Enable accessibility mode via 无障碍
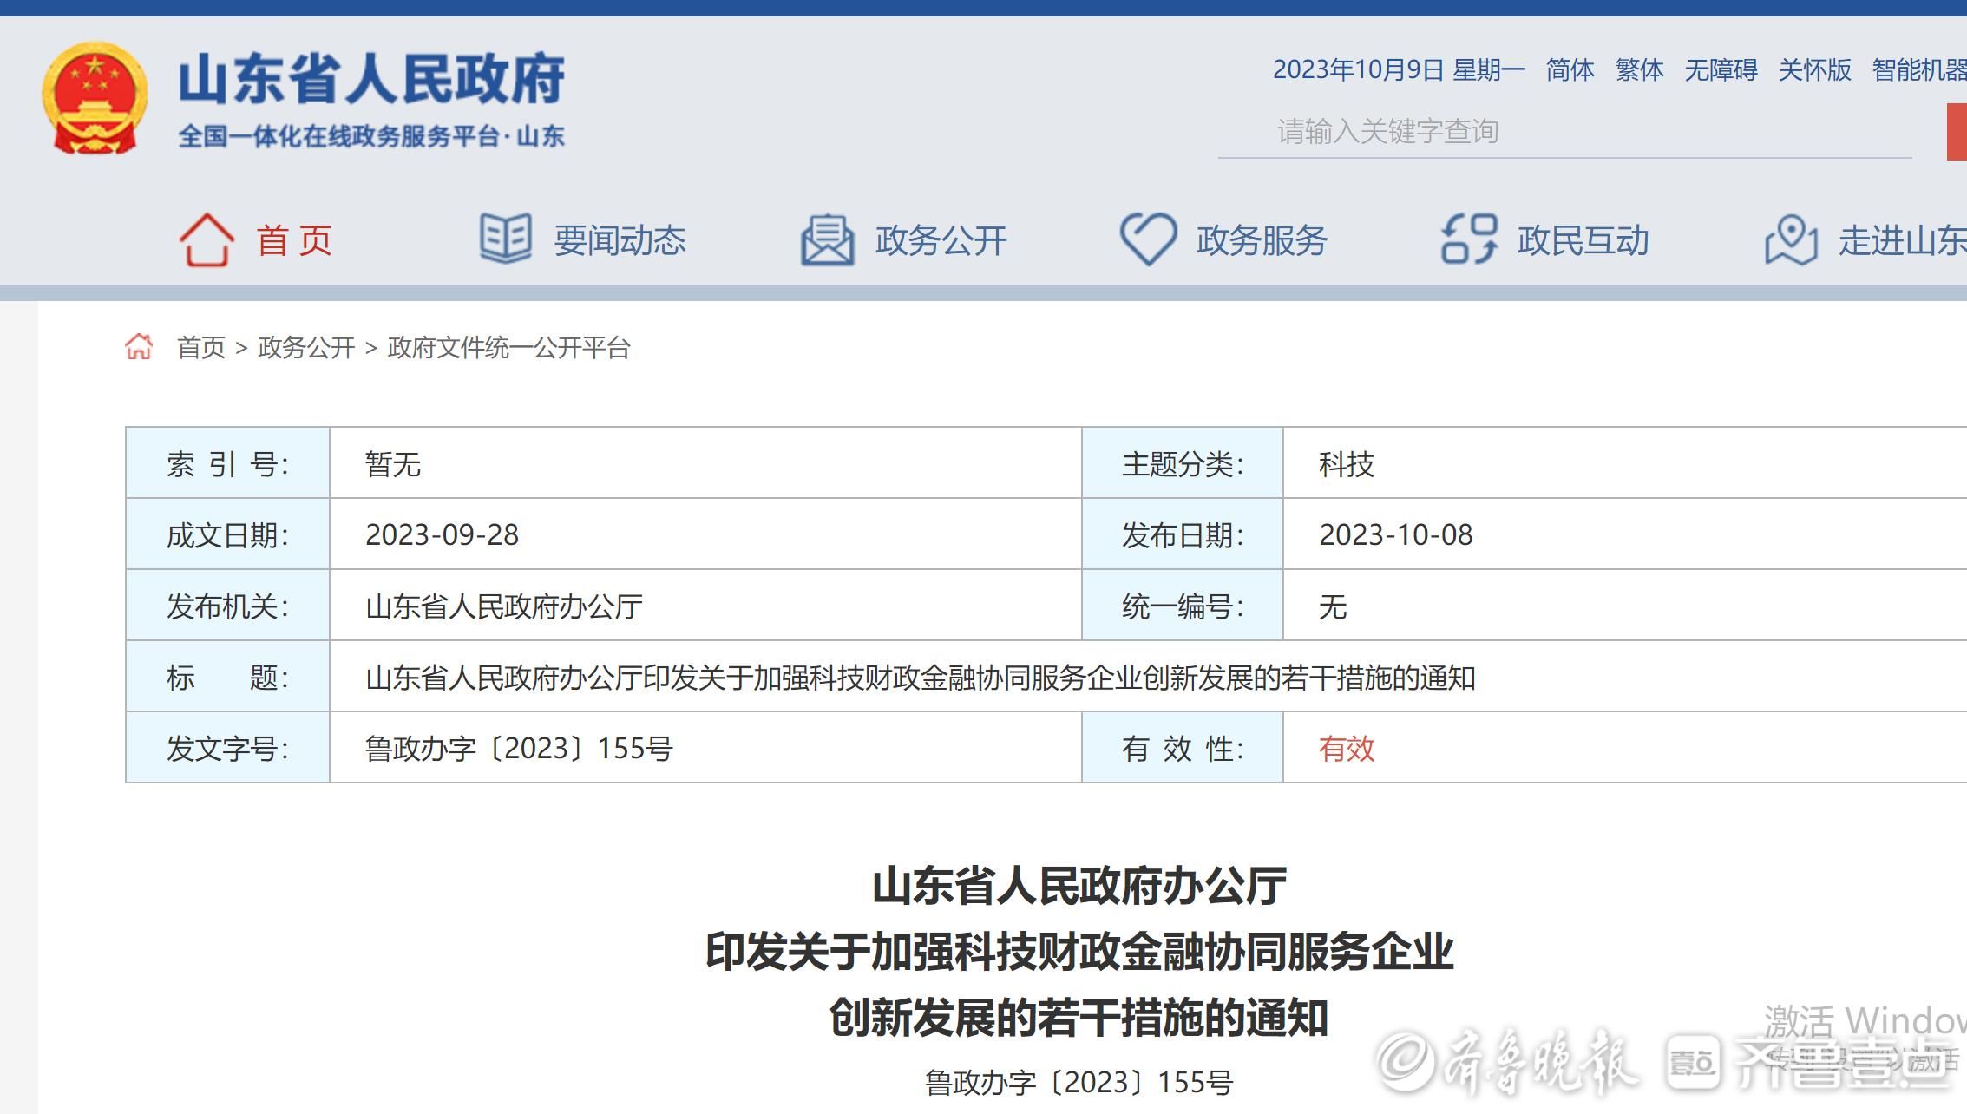This screenshot has height=1114, width=1967. [x=1721, y=69]
